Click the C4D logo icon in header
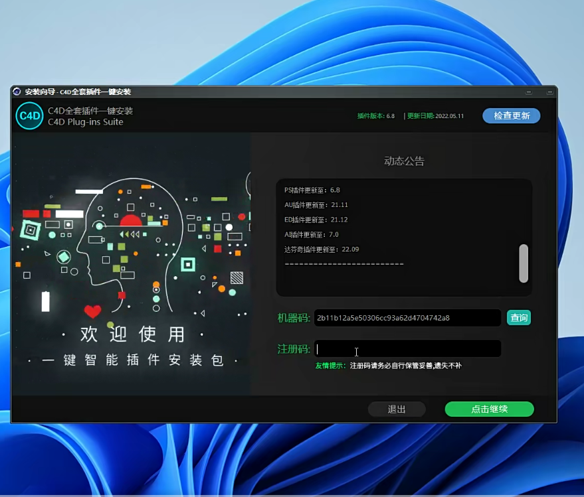The width and height of the screenshot is (584, 497). click(29, 116)
